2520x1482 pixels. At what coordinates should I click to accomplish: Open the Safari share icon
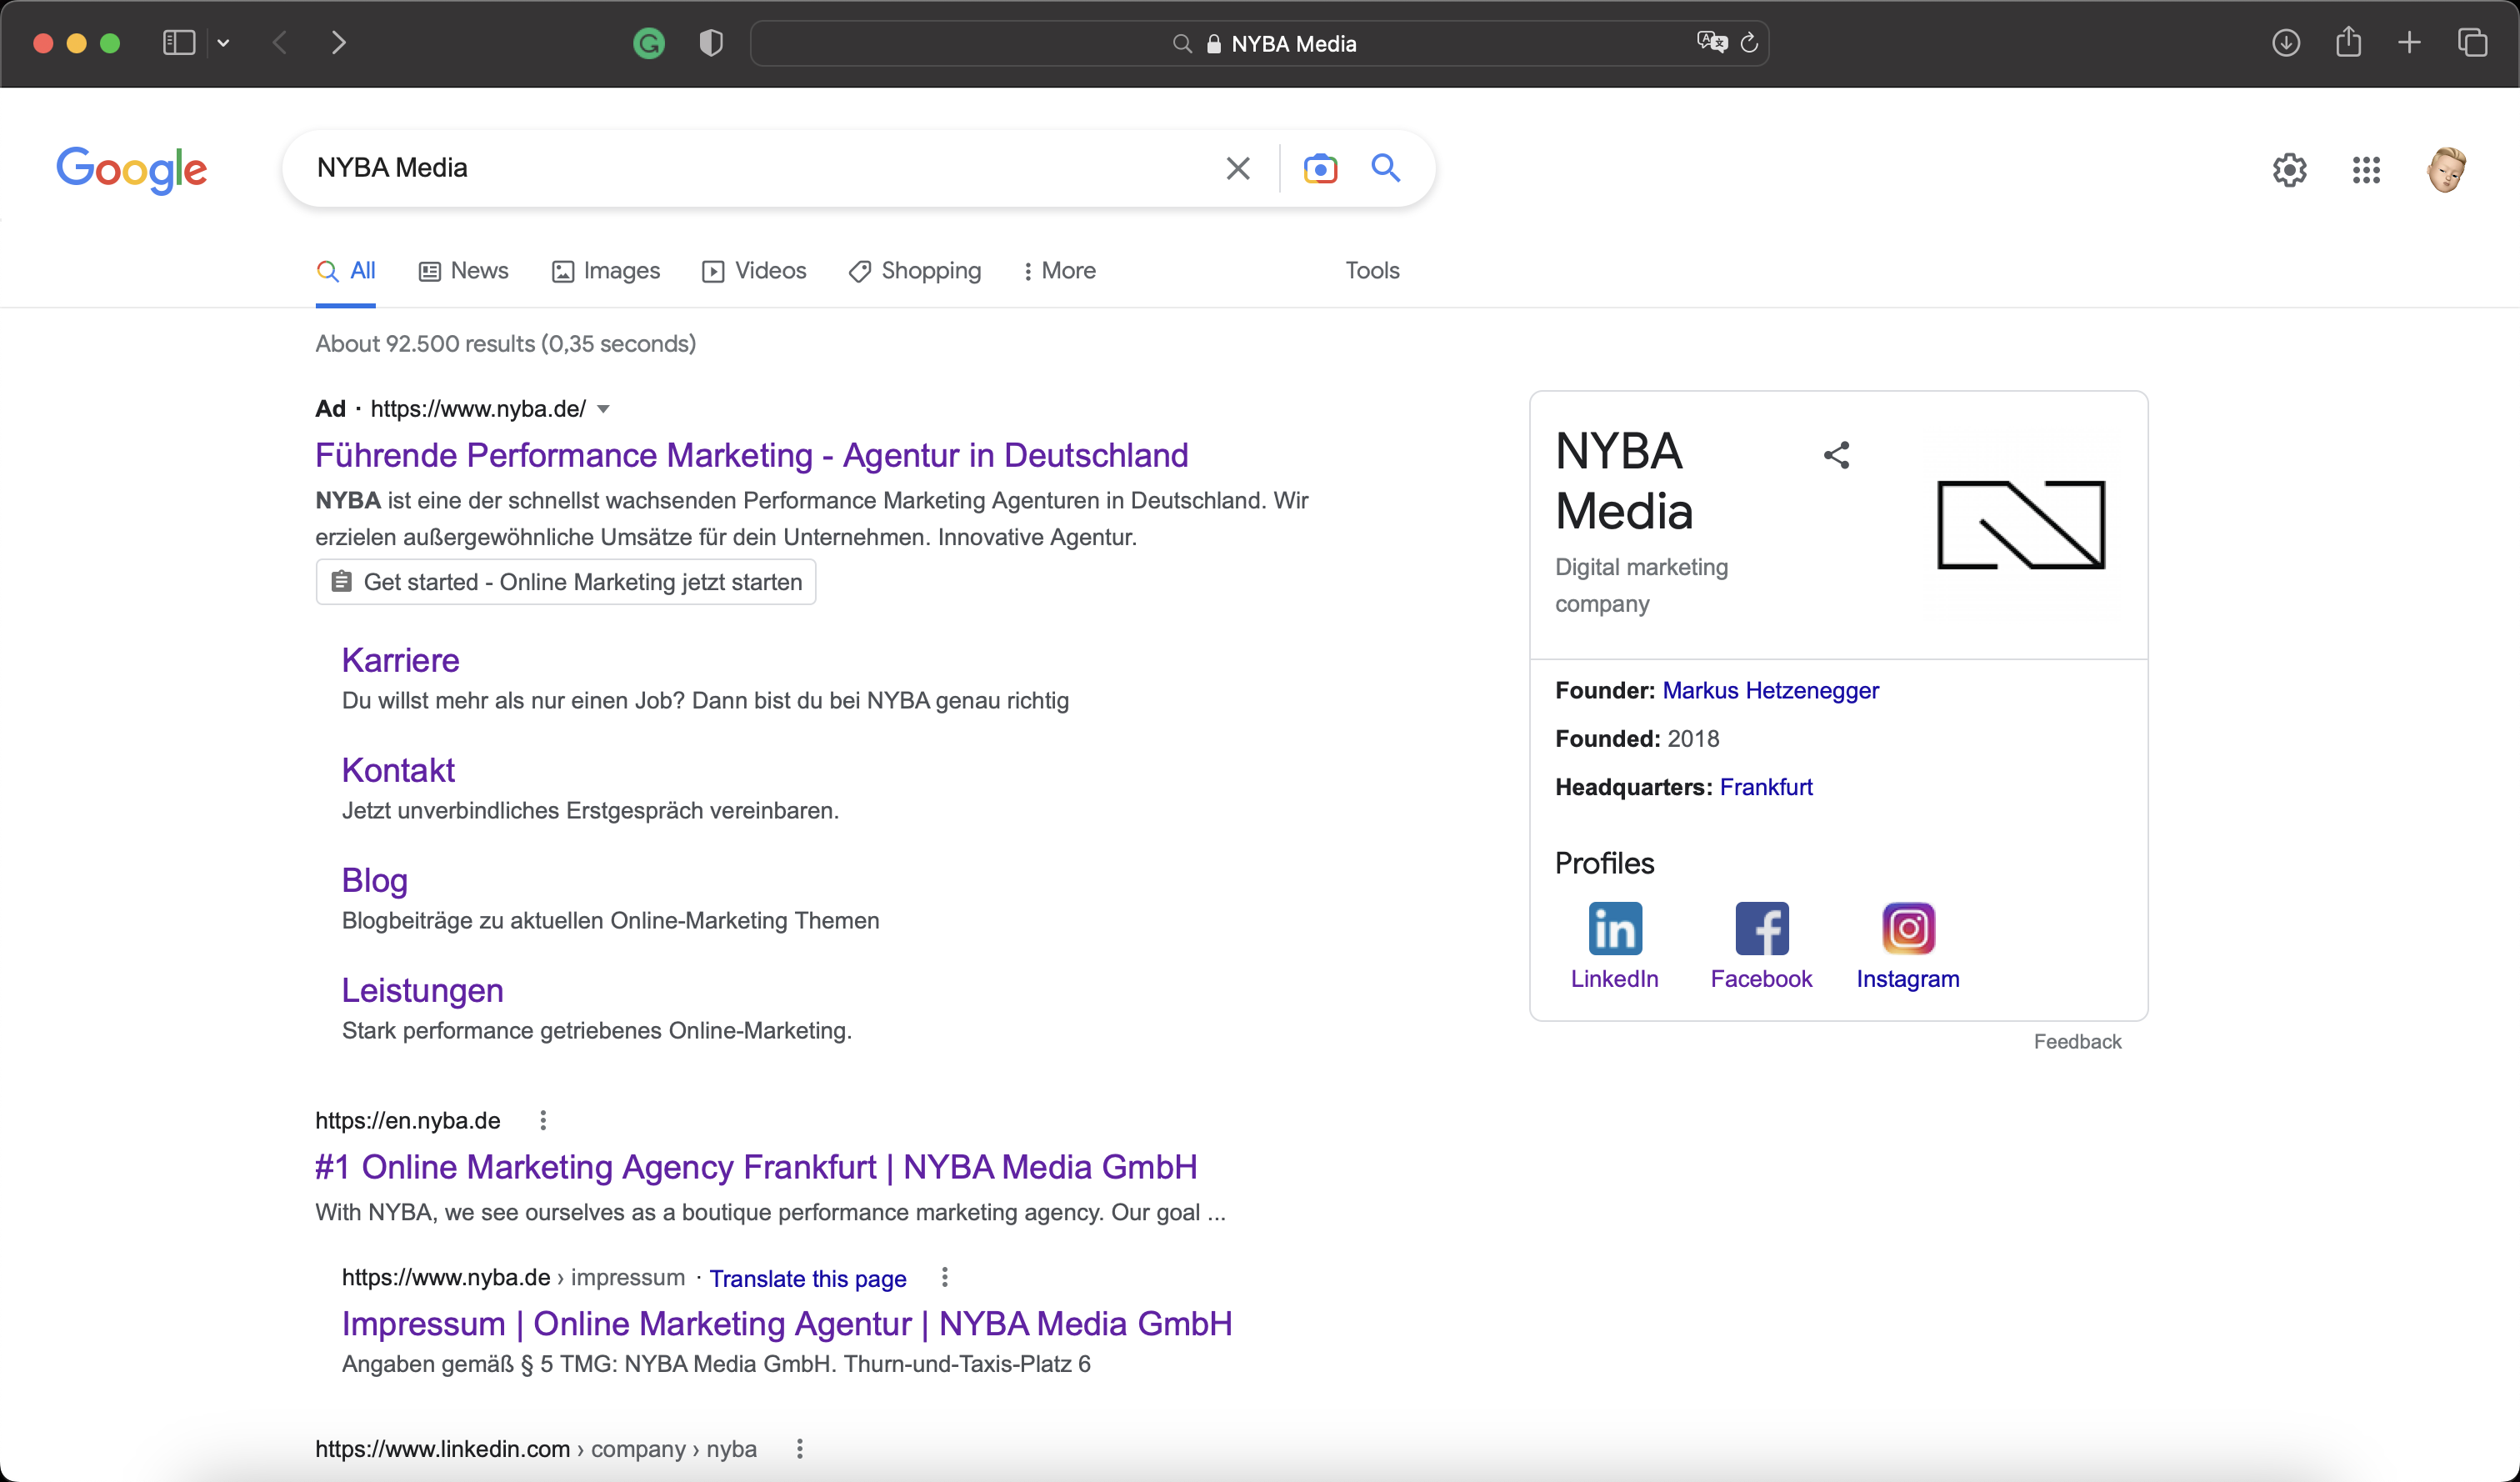[2349, 42]
